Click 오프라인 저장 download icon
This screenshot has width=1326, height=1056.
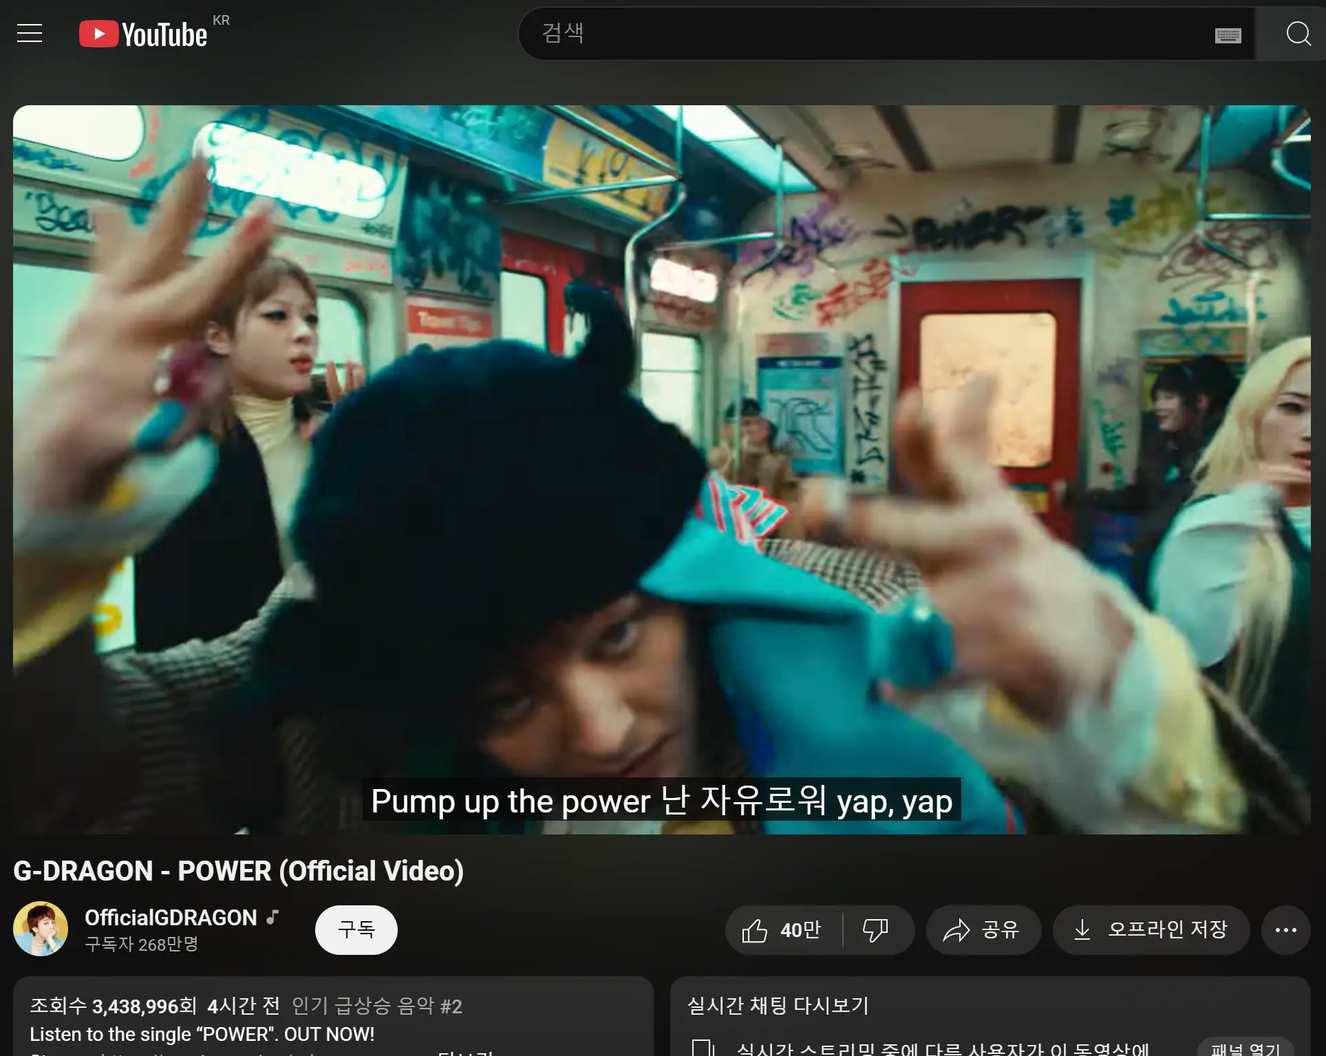pos(1151,930)
